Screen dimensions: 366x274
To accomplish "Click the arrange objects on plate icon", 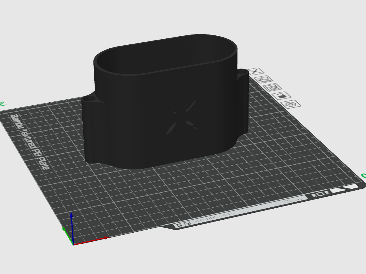I will pyautogui.click(x=272, y=88).
